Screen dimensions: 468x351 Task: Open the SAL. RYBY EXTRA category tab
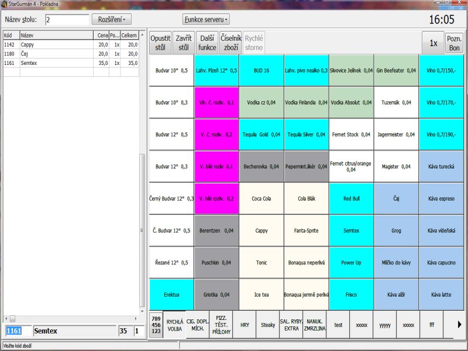point(291,325)
